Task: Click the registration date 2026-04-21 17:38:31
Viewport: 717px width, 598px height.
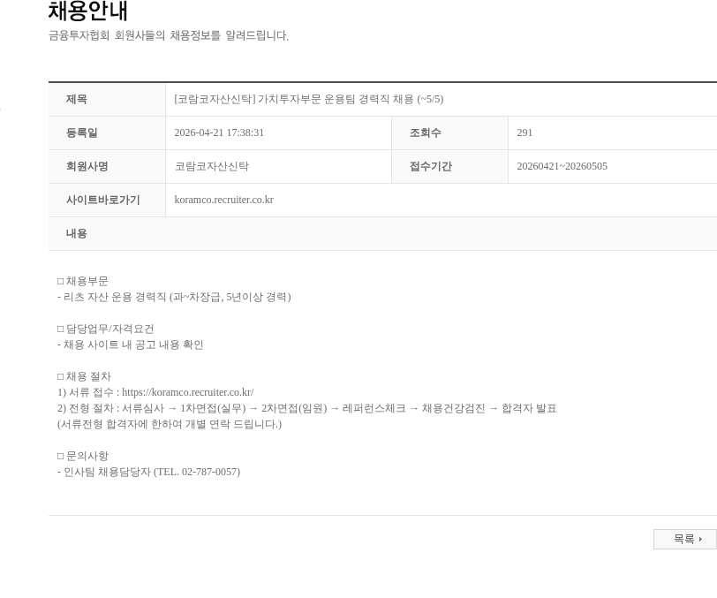Action: (x=219, y=132)
